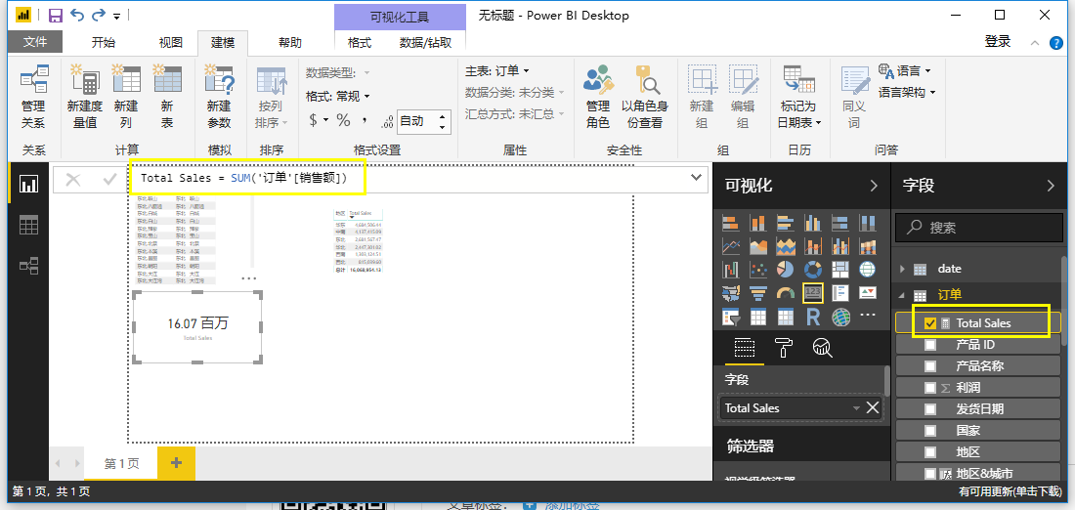The image size is (1075, 510).
Task: Select the ArcGIS maps visual
Action: (840, 317)
